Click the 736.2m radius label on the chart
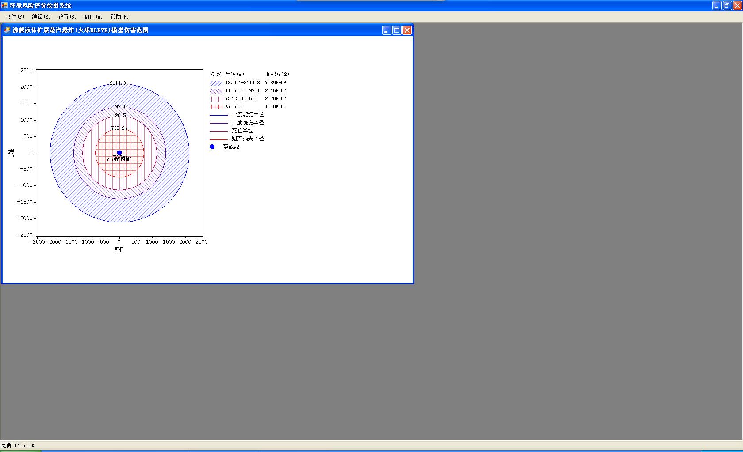 119,128
